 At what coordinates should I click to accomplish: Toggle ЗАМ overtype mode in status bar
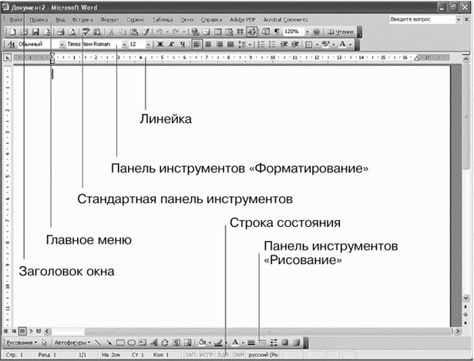(x=239, y=355)
